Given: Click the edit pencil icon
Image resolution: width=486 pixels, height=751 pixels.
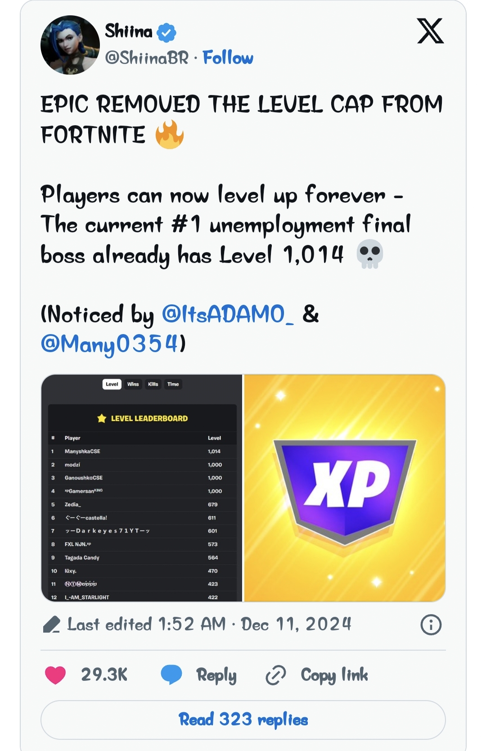Looking at the screenshot, I should tap(51, 625).
